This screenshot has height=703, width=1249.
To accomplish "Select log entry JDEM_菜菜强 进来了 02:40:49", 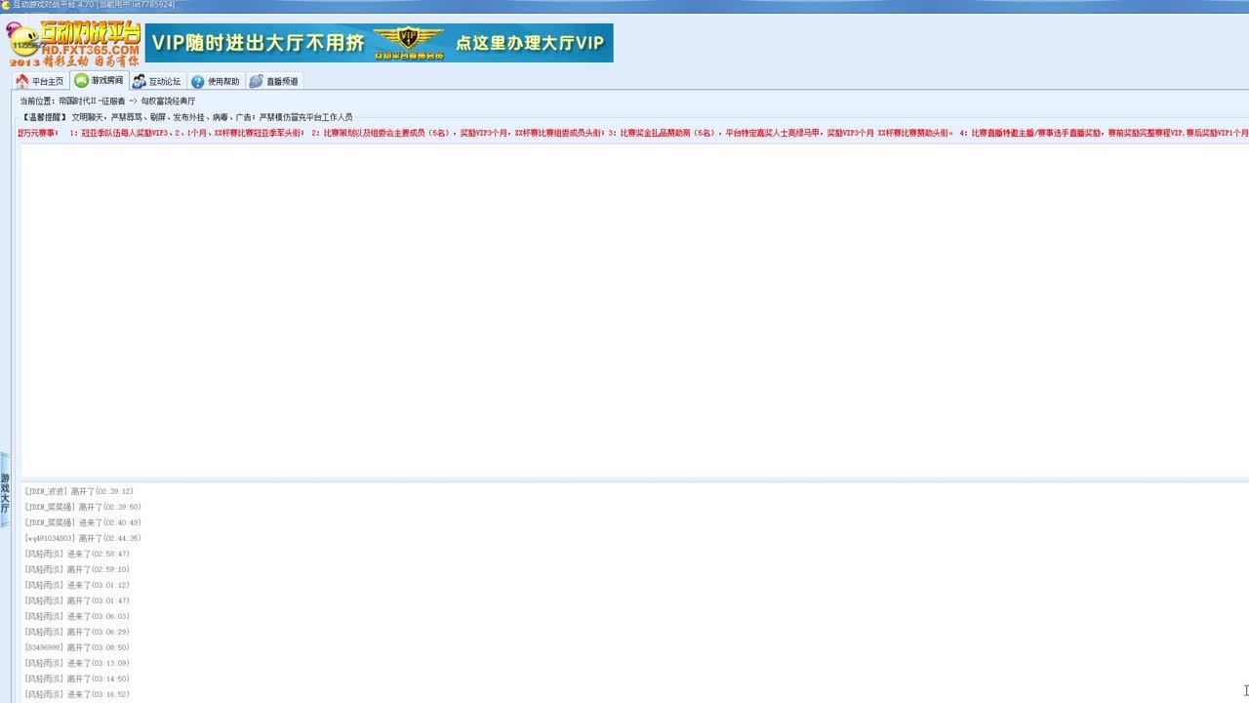I will pos(83,523).
